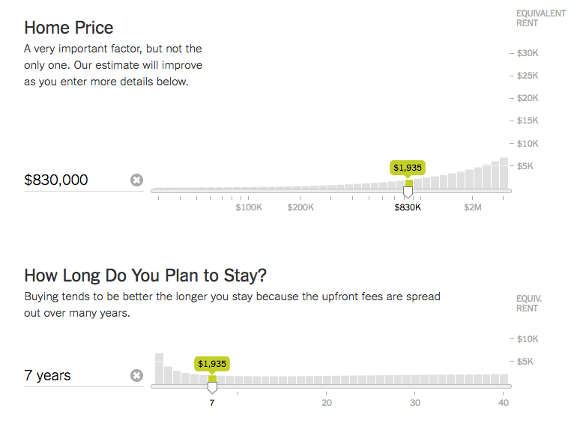The width and height of the screenshot is (577, 429).
Task: Click the 7 years input field
Action: coord(75,375)
